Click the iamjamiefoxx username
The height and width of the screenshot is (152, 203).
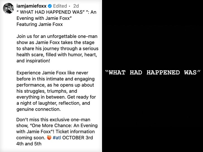pos(31,6)
